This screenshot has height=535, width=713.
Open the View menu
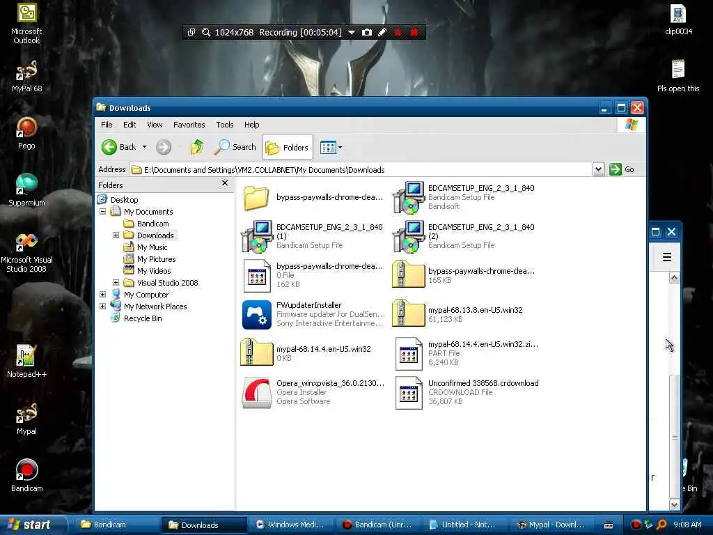(155, 125)
